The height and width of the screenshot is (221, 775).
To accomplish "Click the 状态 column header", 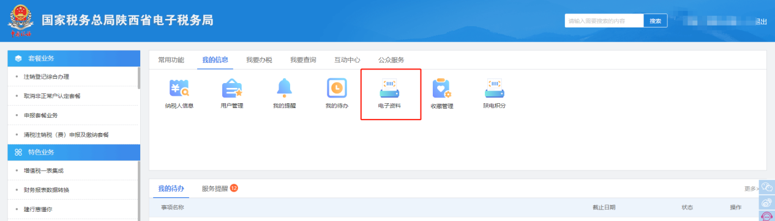I will click(x=687, y=208).
